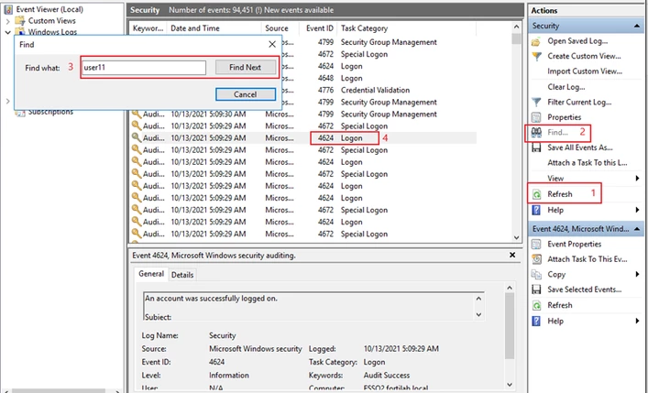Viewport: 648px width, 393px height.
Task: Click the event list scroll down arrow
Action: pyautogui.click(x=516, y=237)
